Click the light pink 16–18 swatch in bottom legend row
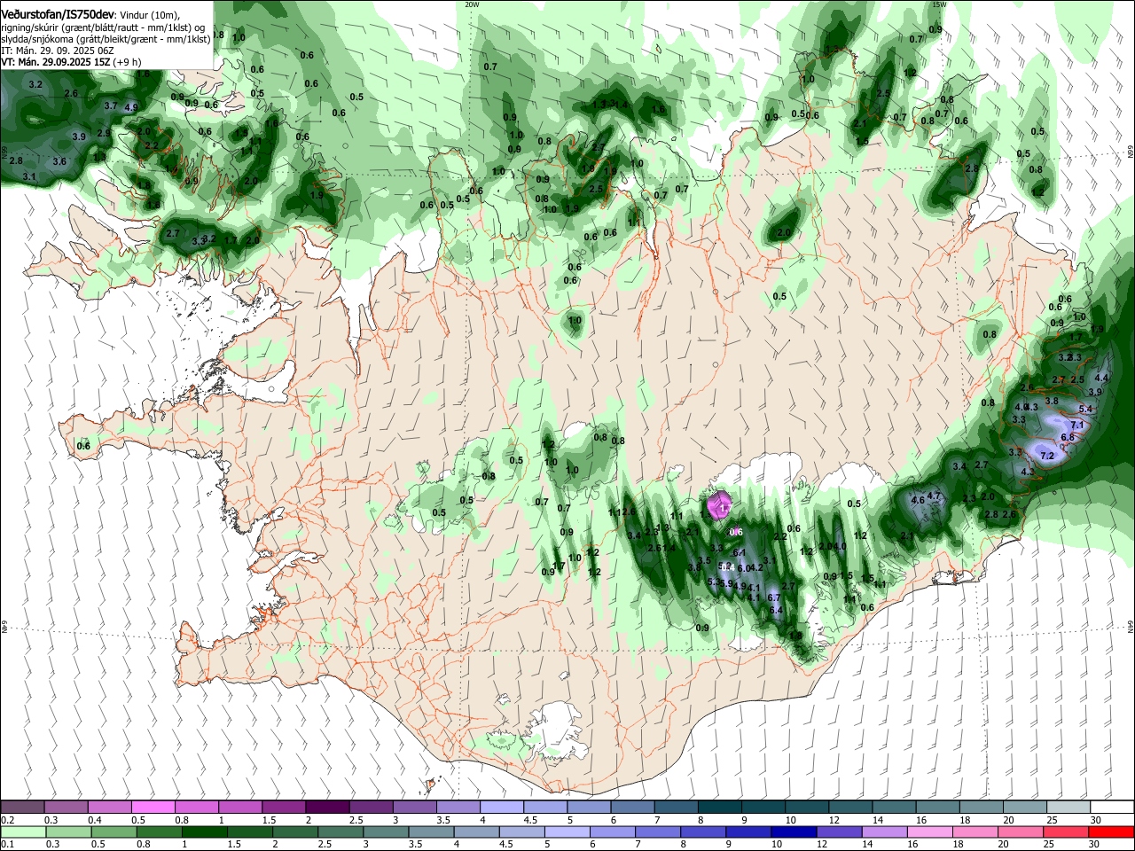The height and width of the screenshot is (851, 1135). tap(928, 832)
